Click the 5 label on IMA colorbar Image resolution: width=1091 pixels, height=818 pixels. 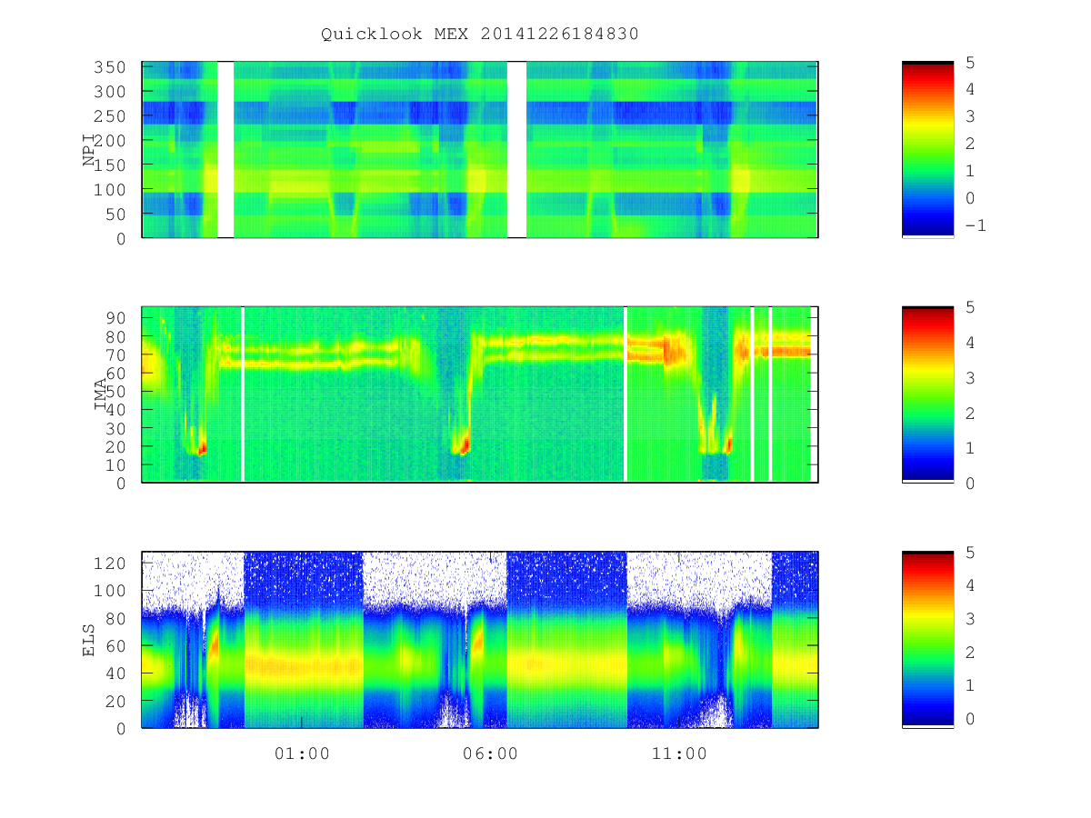click(x=969, y=307)
